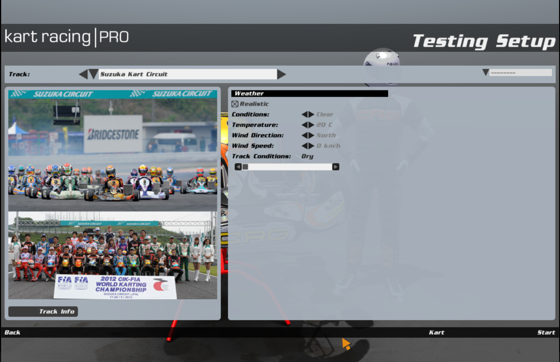560x362 pixels.
Task: Click track conditions slider left button
Action: tap(238, 167)
